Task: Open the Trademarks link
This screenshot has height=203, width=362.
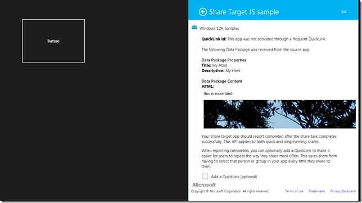Action: (316, 191)
